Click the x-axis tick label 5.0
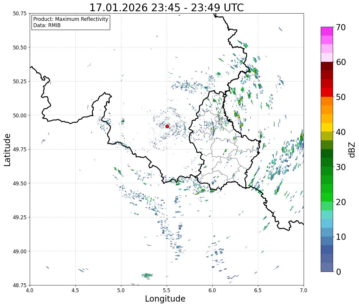Image resolution: width=359 pixels, height=306 pixels. 121,290
